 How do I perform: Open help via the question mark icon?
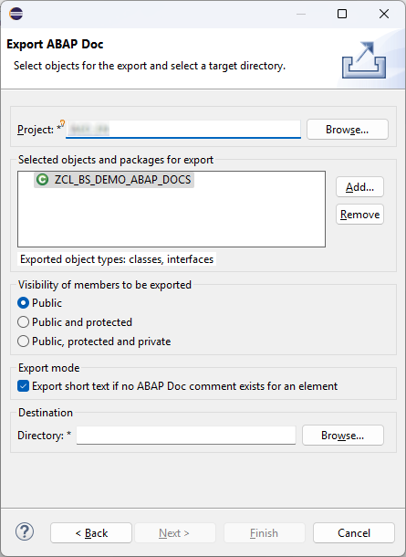pyautogui.click(x=25, y=531)
